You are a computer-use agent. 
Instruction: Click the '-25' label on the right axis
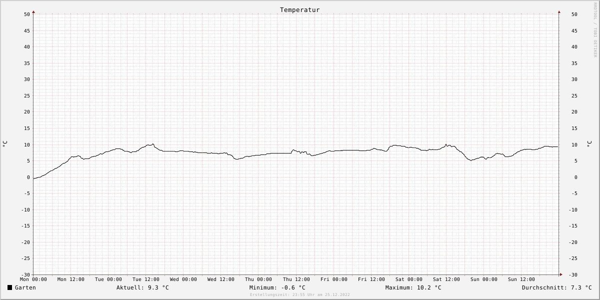tap(573, 258)
